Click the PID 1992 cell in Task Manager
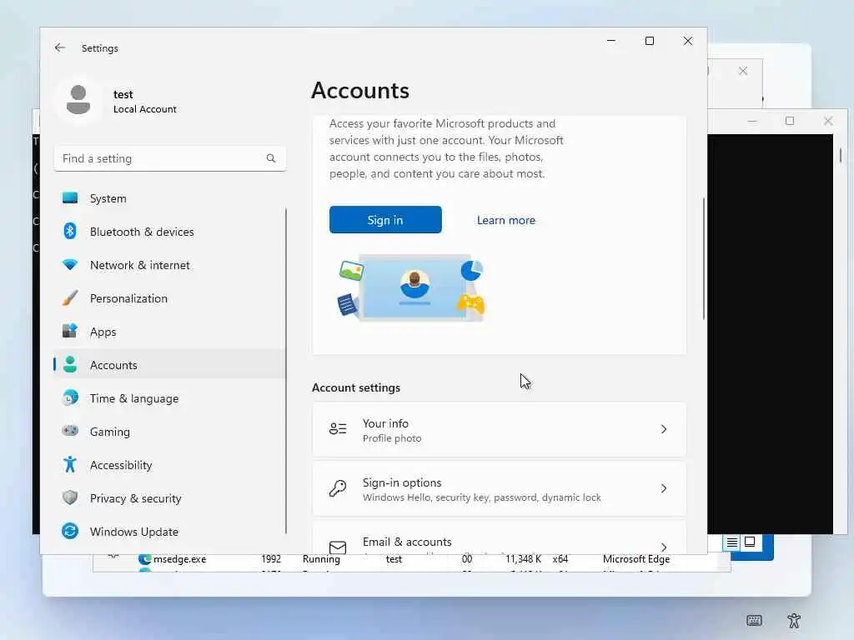This screenshot has width=854, height=640. pyautogui.click(x=271, y=559)
